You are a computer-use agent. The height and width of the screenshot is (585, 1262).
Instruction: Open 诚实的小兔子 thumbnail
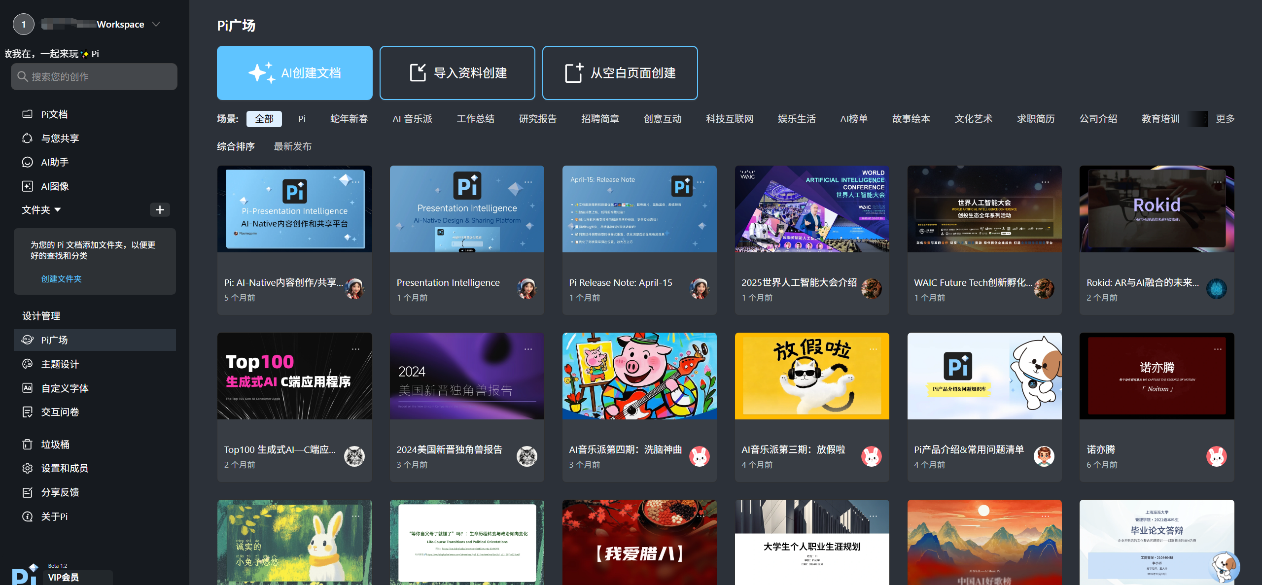coord(295,543)
